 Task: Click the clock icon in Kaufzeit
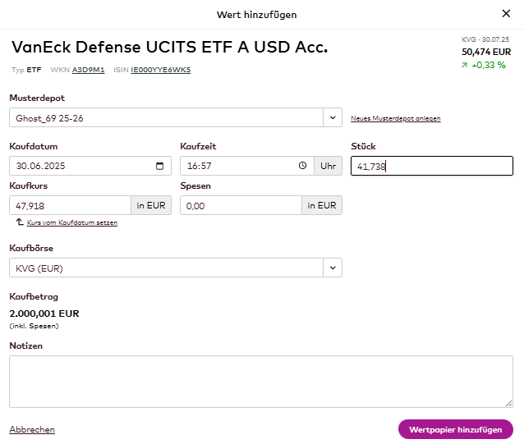303,166
